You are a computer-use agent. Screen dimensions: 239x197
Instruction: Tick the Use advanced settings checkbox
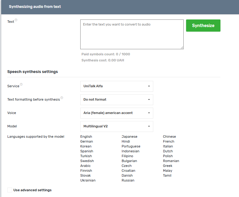coord(10,190)
